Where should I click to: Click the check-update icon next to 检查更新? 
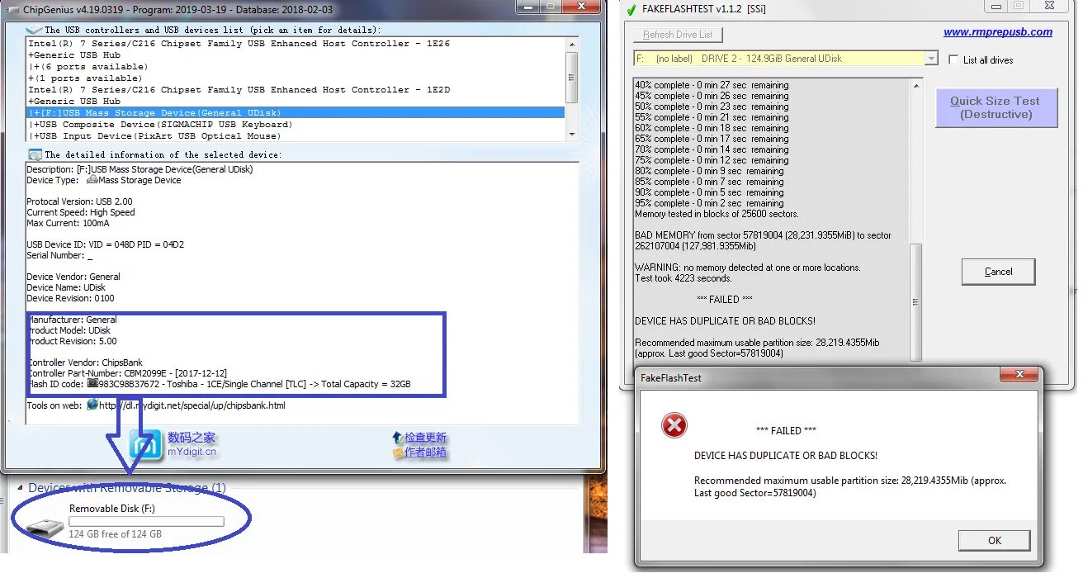pos(397,438)
